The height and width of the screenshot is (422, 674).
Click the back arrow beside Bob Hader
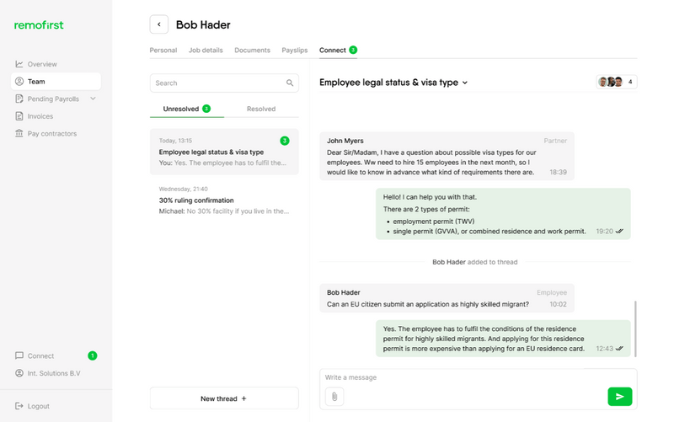159,24
